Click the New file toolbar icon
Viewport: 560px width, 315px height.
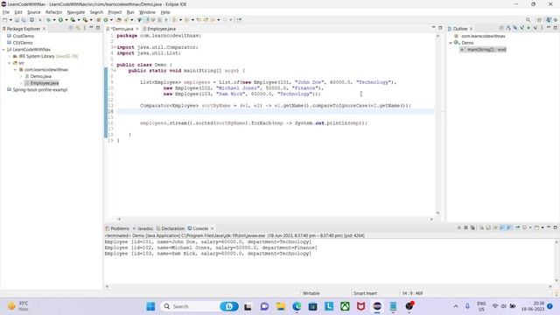4,20
